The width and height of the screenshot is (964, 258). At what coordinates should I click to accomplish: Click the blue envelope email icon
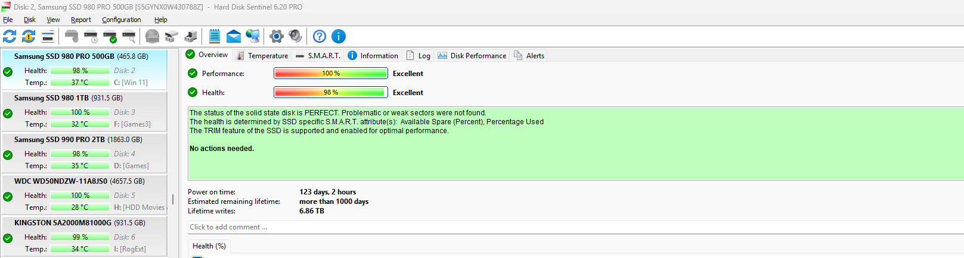[234, 36]
